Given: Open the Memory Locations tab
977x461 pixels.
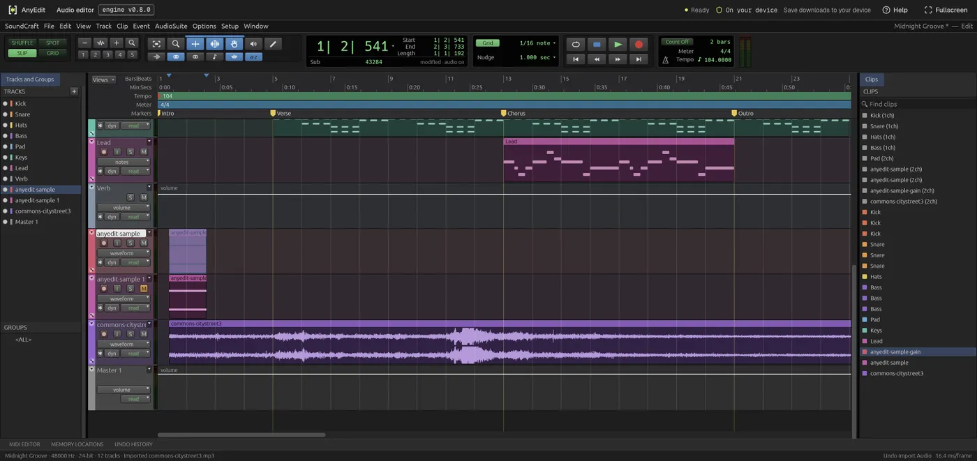Looking at the screenshot, I should tap(77, 444).
